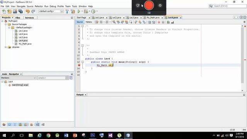Viewport: 247px width, 139px height.
Task: Expand the Libraries tree node
Action: (6, 47)
